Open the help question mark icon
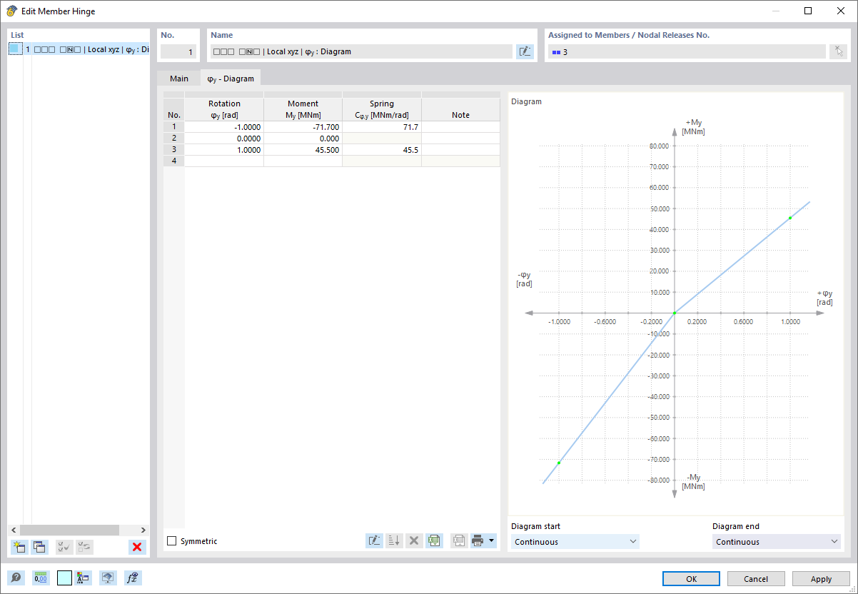 16,578
